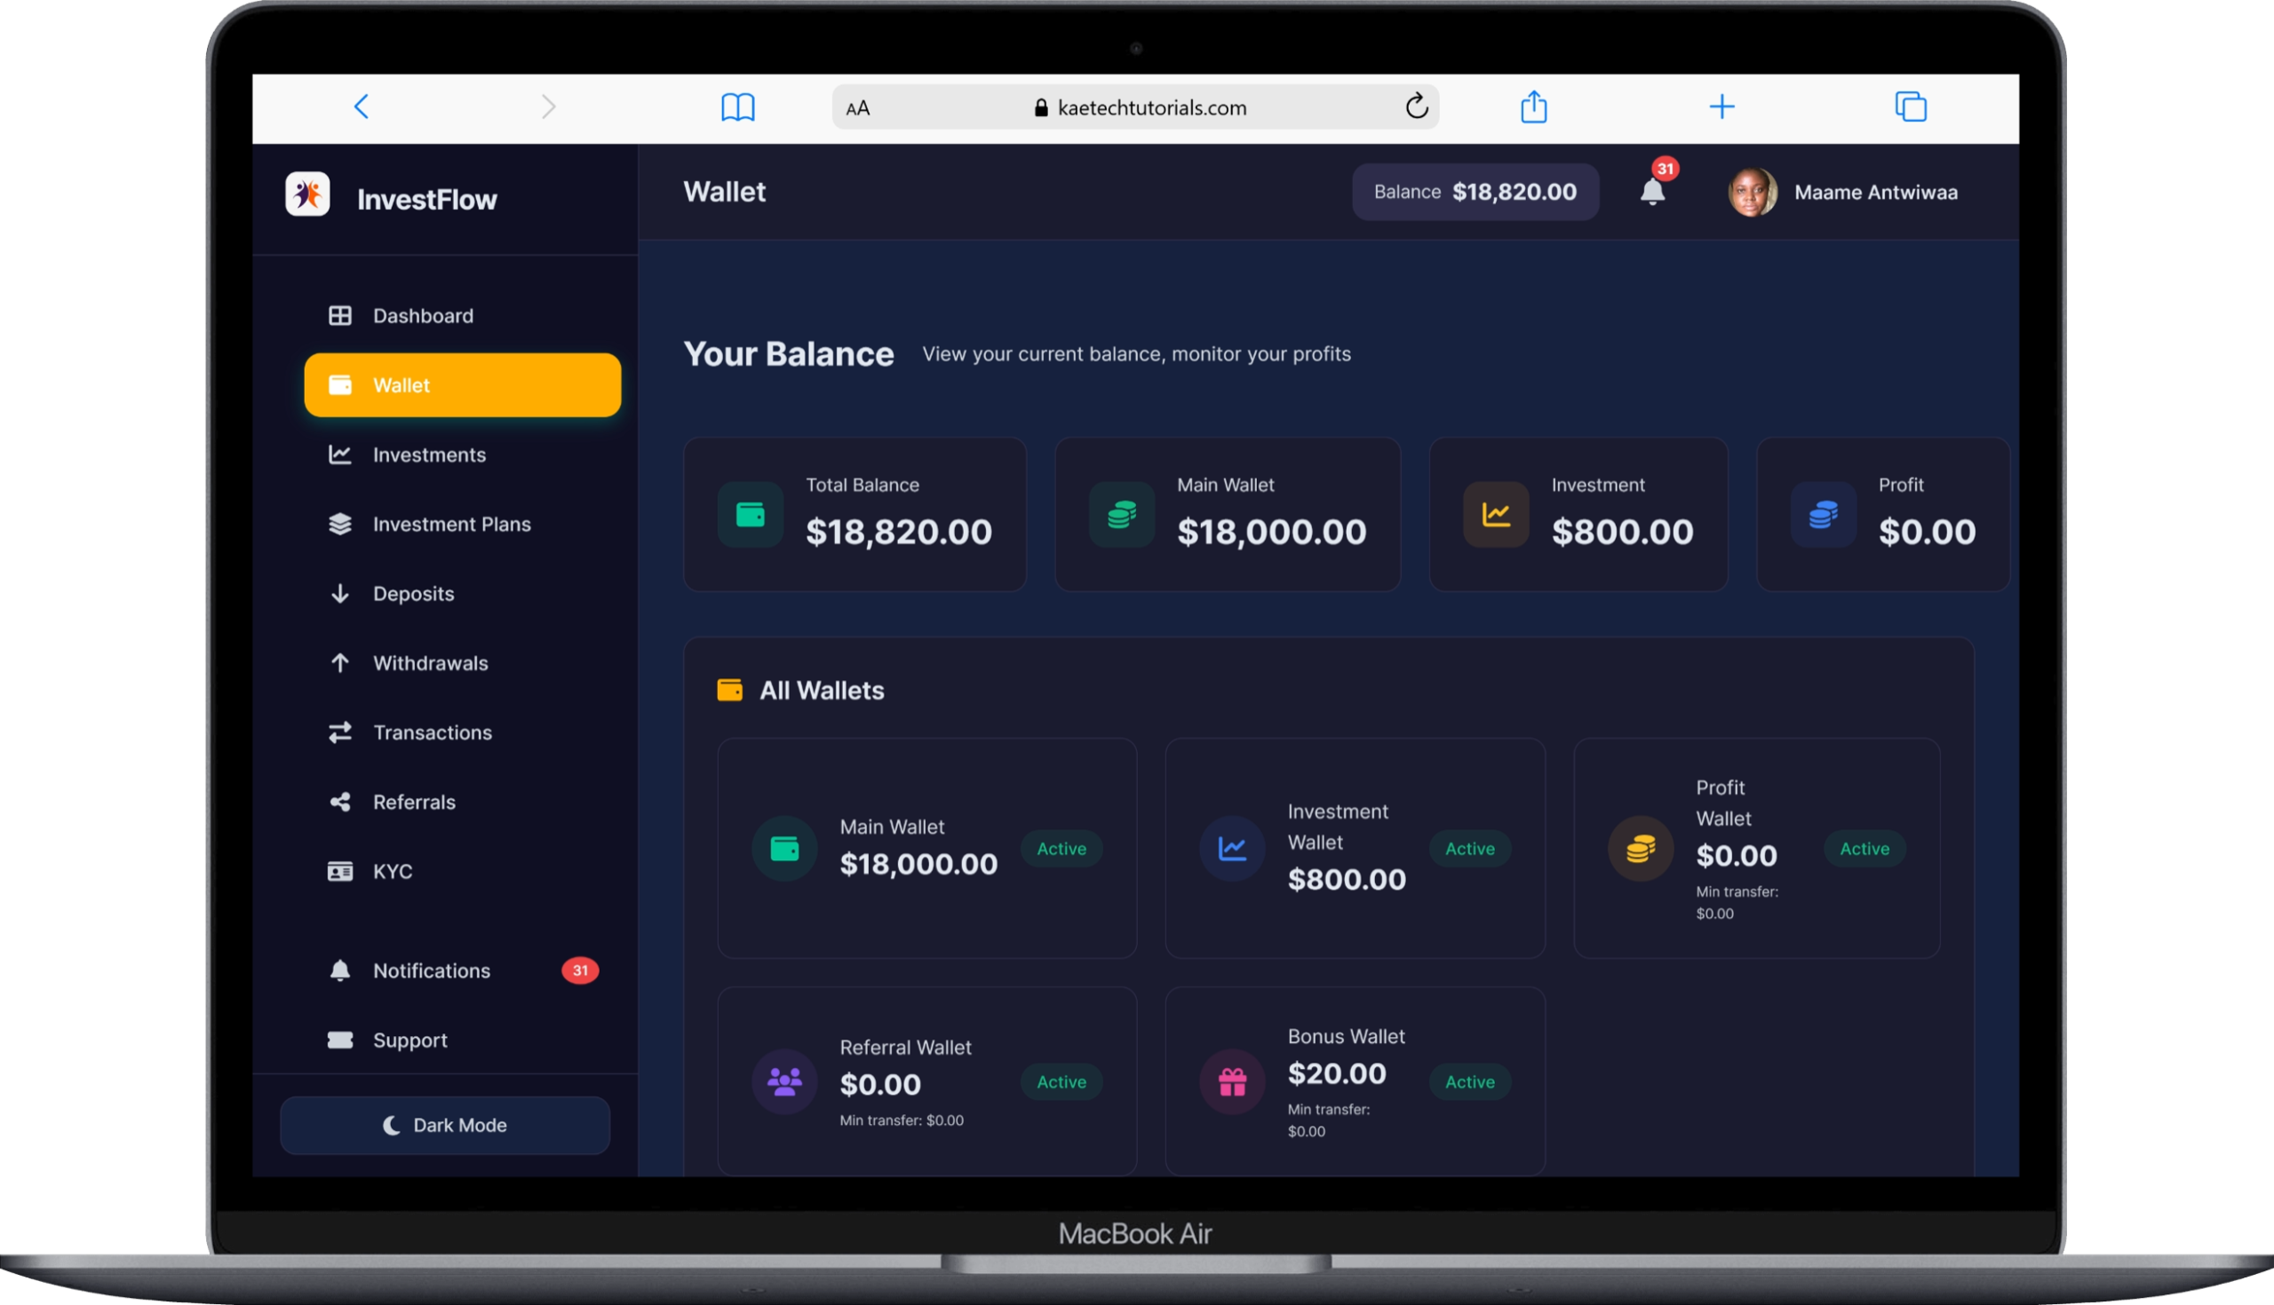The height and width of the screenshot is (1305, 2274).
Task: Open Deposits in the sidebar
Action: click(463, 593)
